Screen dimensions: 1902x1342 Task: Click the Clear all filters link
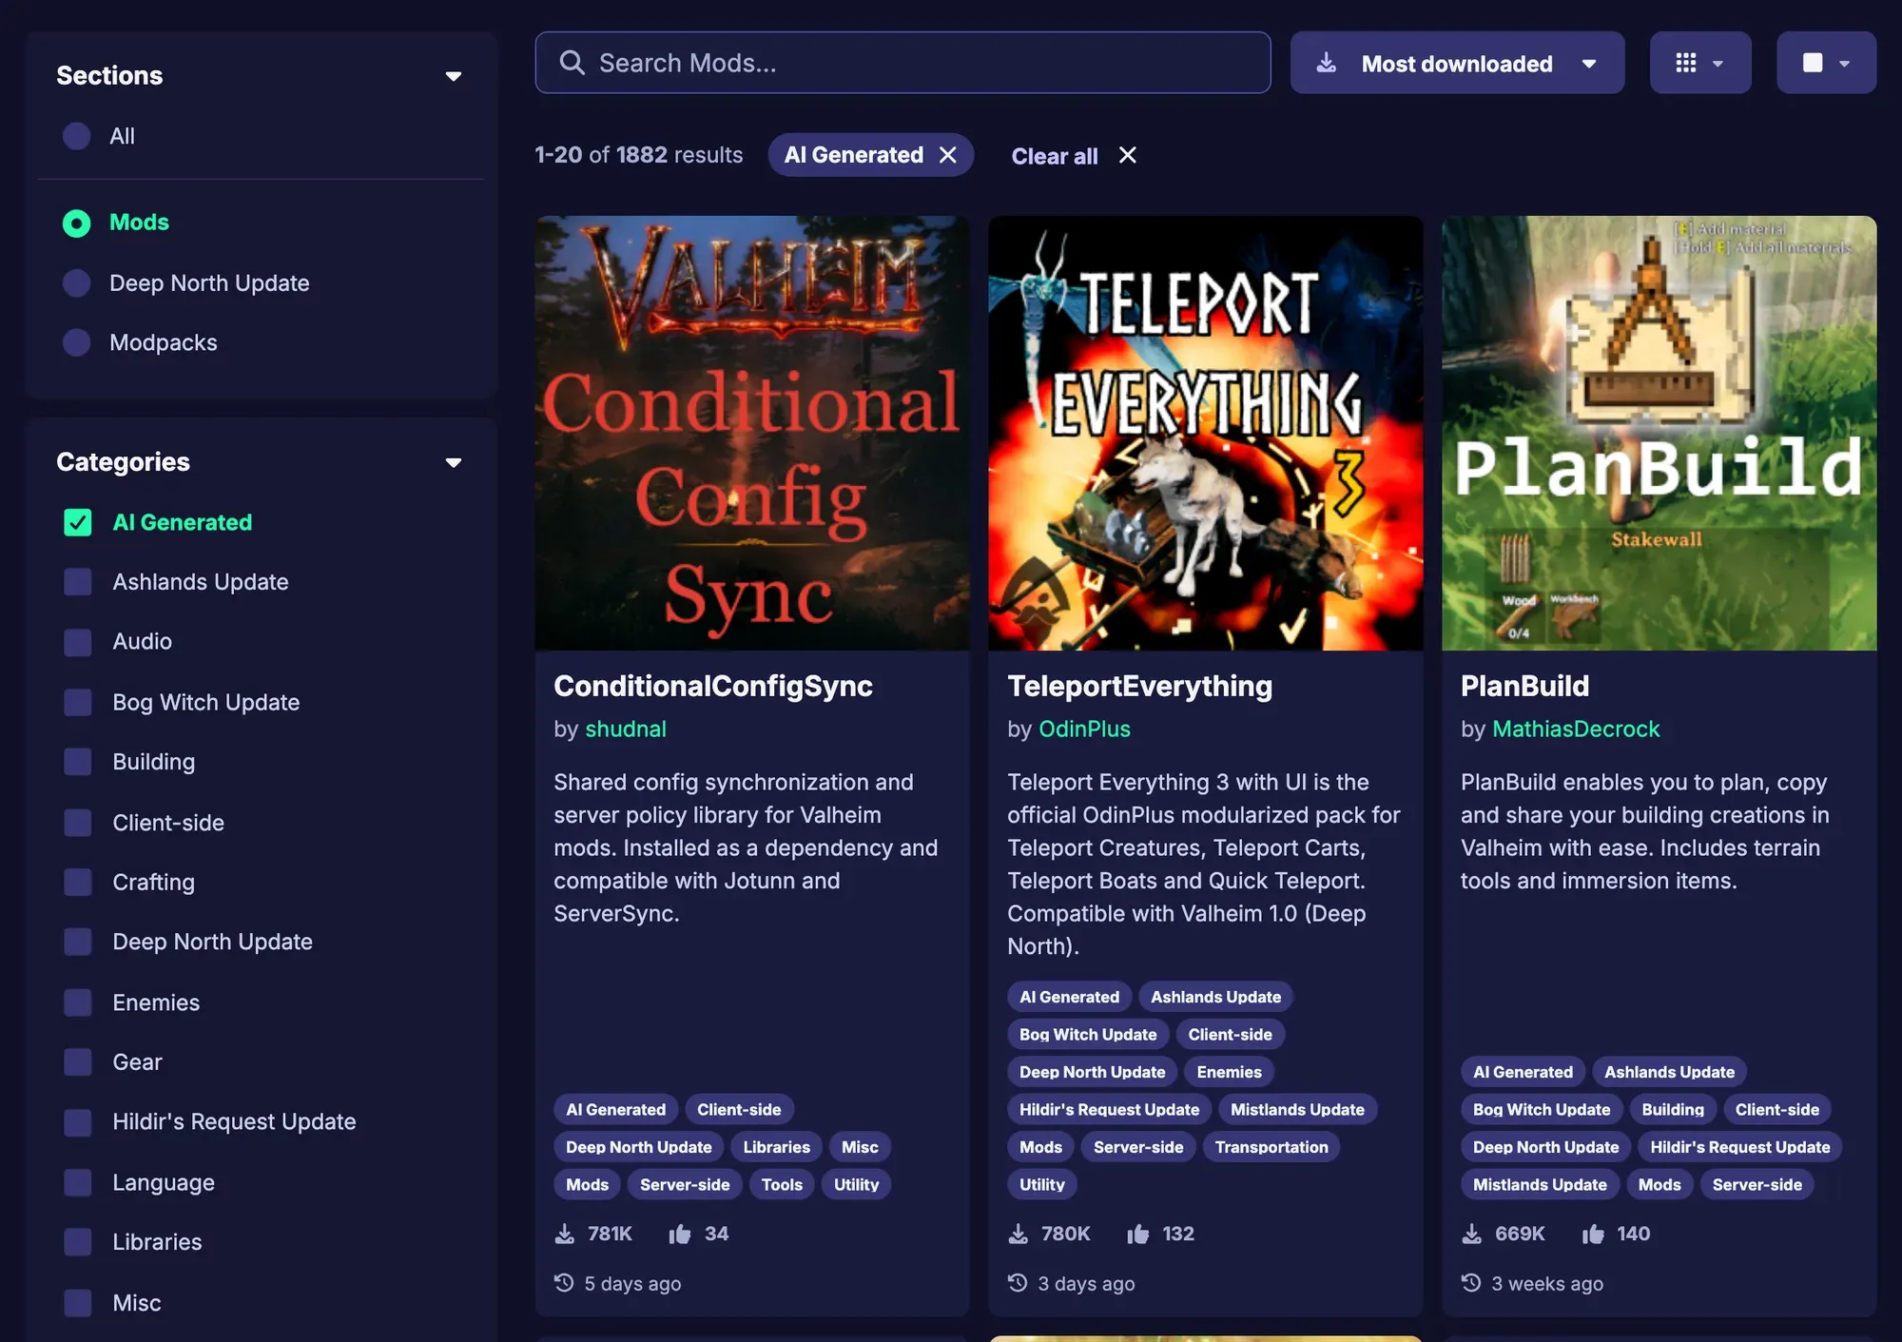pyautogui.click(x=1055, y=156)
